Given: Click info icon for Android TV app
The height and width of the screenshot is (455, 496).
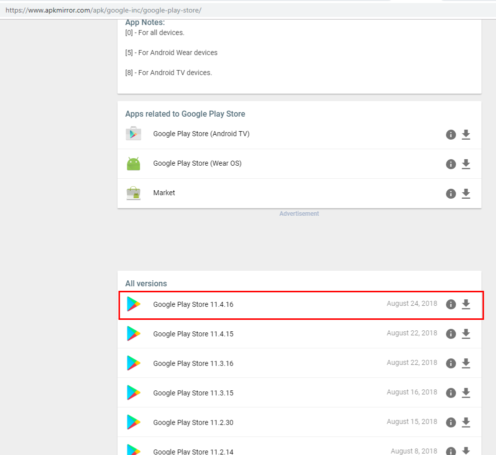Looking at the screenshot, I should (451, 134).
